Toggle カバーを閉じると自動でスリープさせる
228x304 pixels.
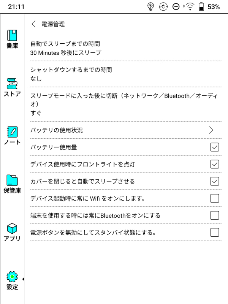click(x=215, y=181)
